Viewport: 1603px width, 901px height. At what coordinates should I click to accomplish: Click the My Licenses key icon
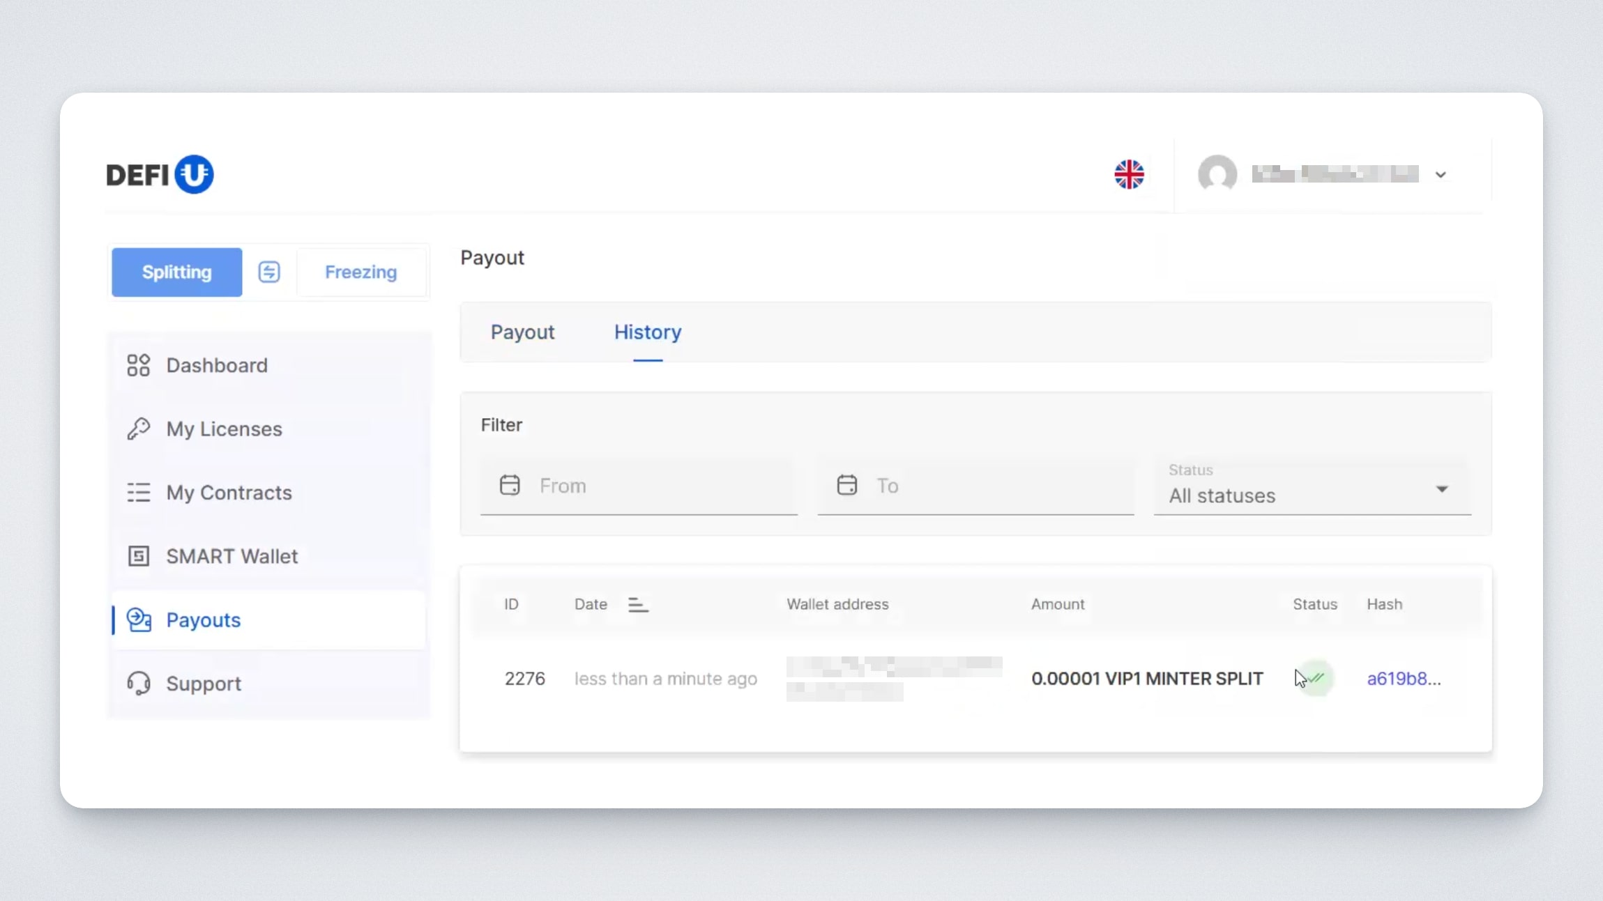pos(138,429)
